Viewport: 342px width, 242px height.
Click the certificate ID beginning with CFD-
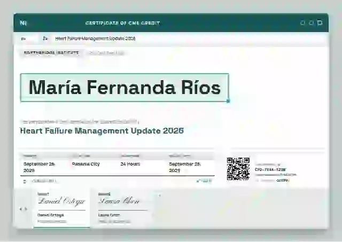270,169
